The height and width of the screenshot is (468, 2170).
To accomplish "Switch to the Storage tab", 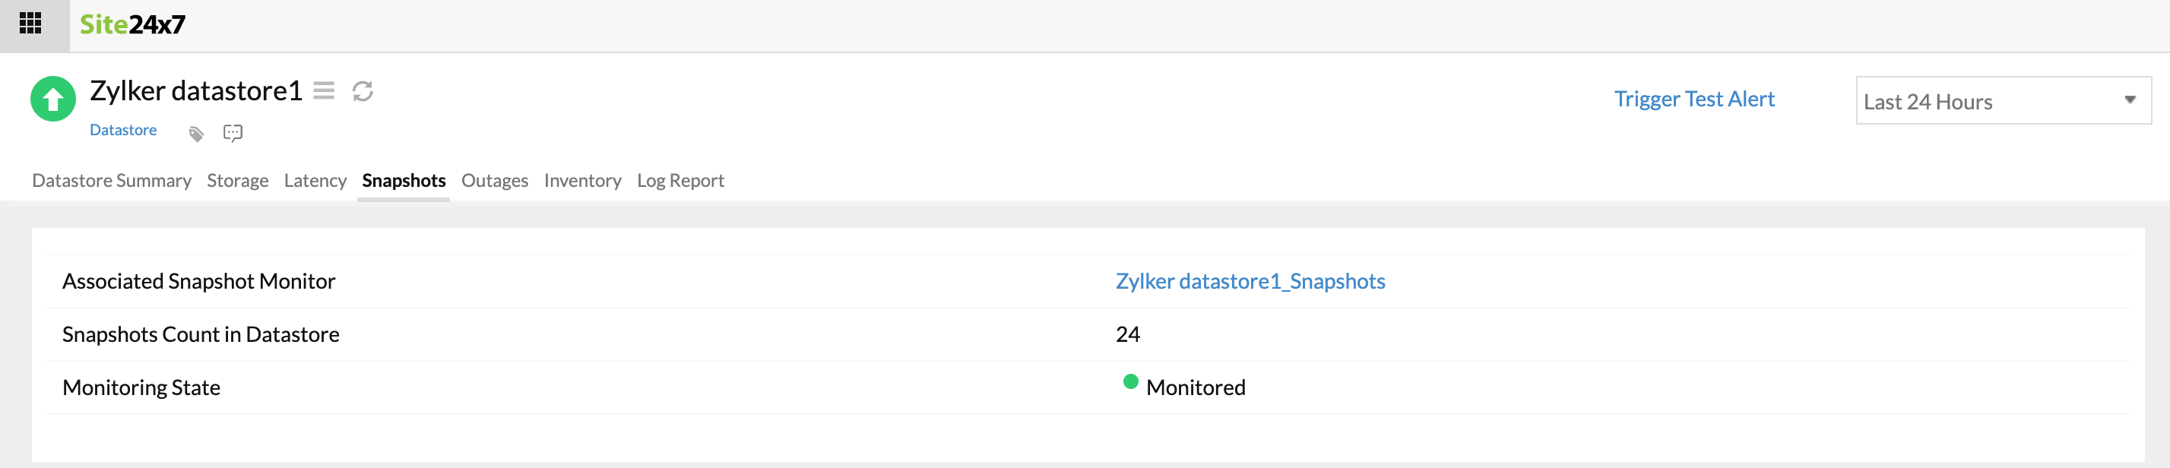I will tap(238, 180).
